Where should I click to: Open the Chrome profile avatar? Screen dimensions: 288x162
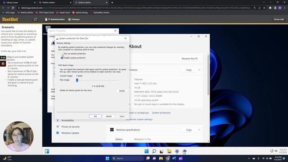(280, 8)
